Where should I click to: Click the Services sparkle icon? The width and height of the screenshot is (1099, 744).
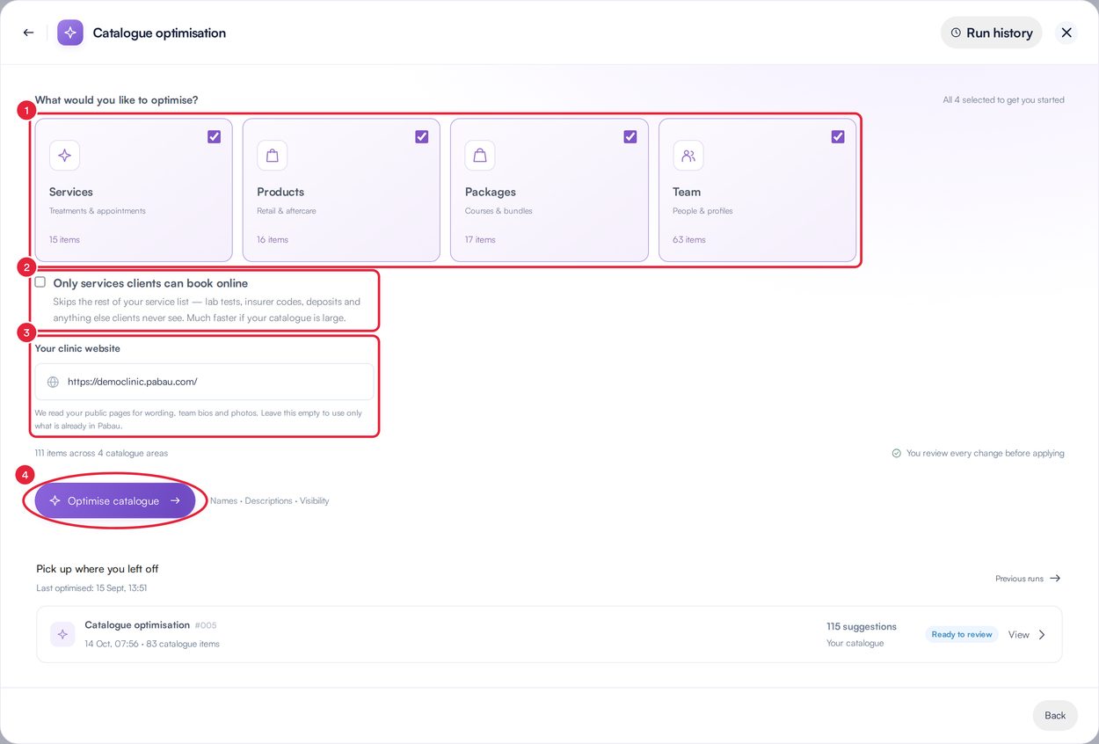(x=65, y=156)
